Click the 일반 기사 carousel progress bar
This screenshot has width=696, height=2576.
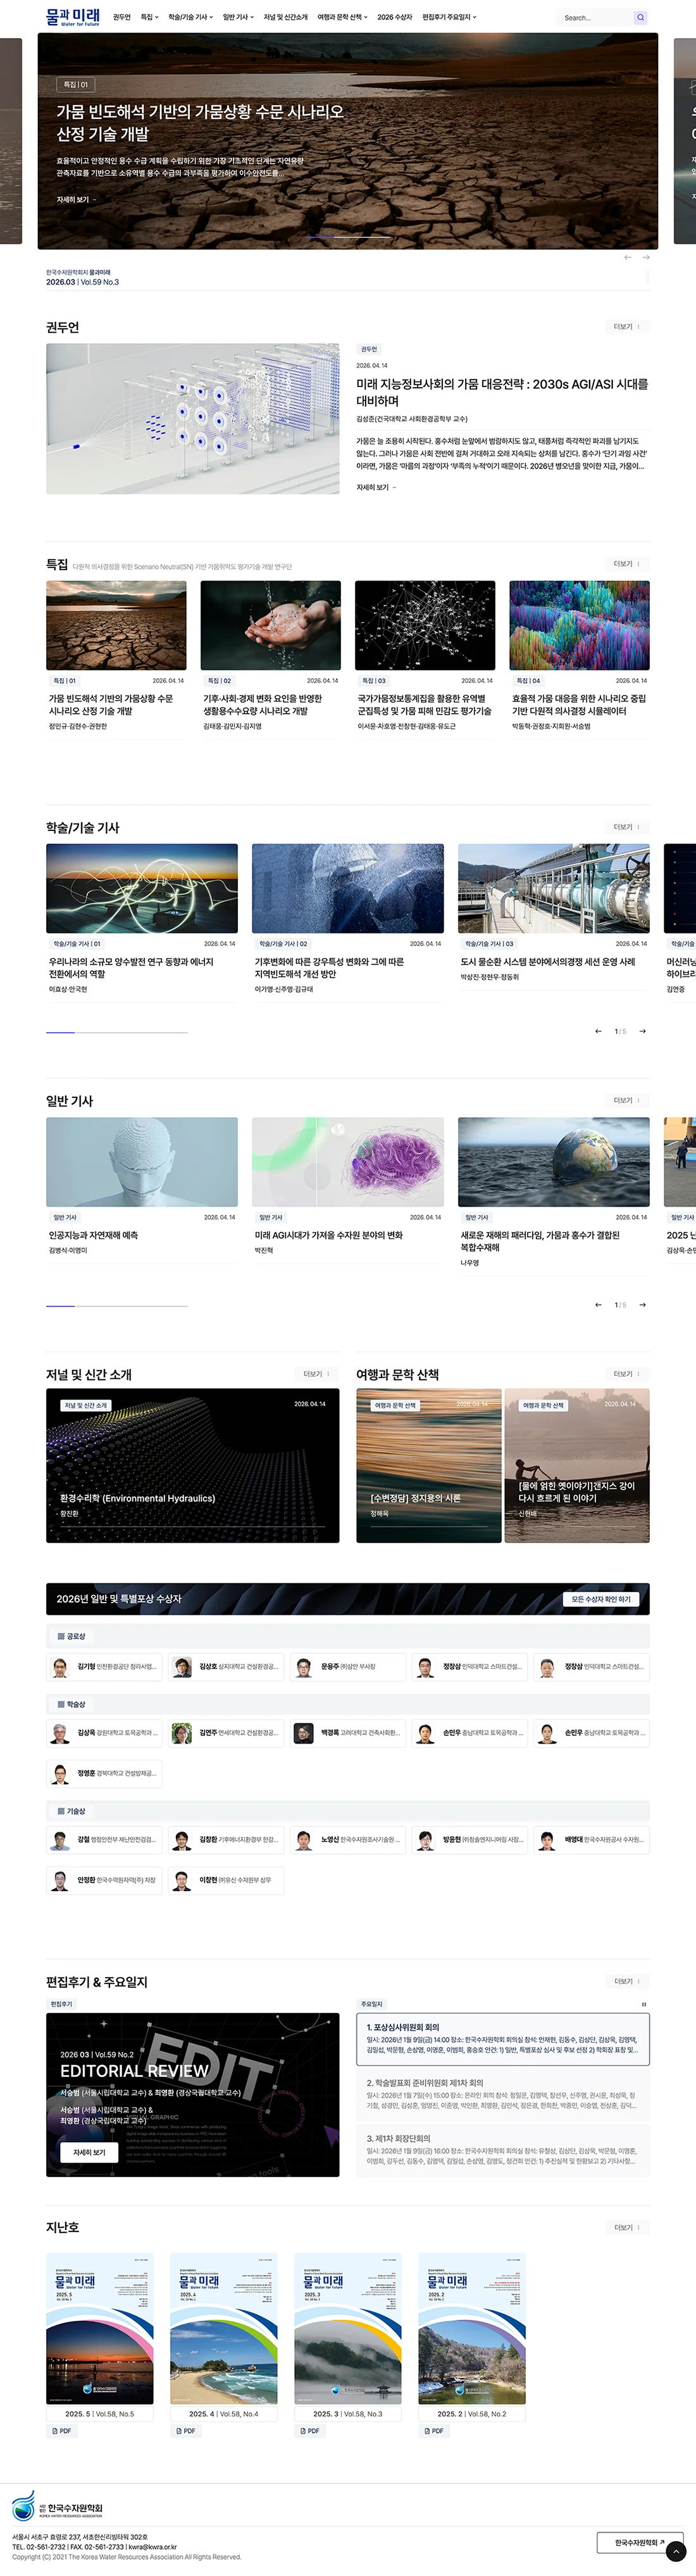coord(117,1305)
